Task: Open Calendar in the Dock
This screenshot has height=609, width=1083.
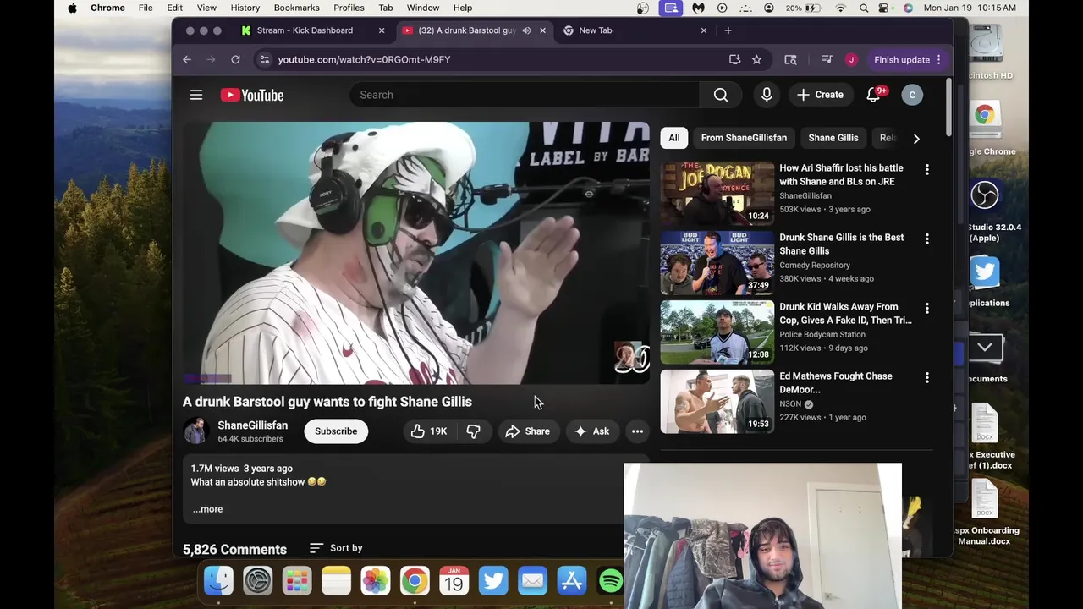Action: click(454, 580)
